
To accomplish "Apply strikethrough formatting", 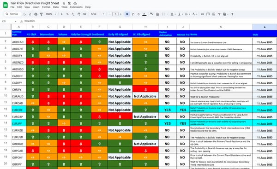I will click(x=138, y=14).
